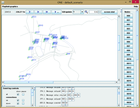Select node o013 in Nodes list
This screenshot has height=108, width=140.
(129, 72)
